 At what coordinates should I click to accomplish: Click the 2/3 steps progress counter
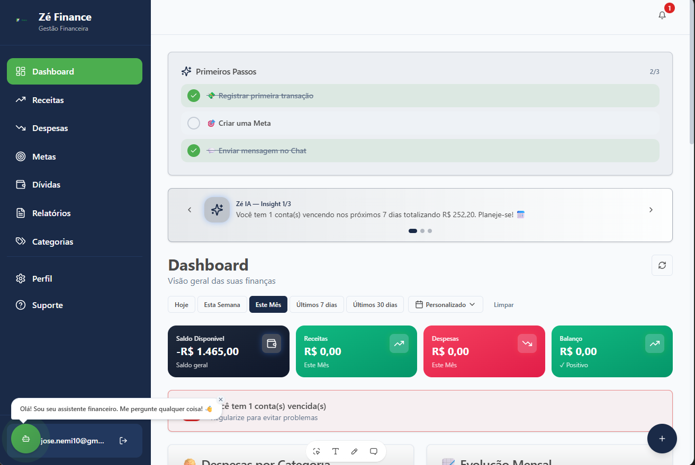click(x=654, y=71)
